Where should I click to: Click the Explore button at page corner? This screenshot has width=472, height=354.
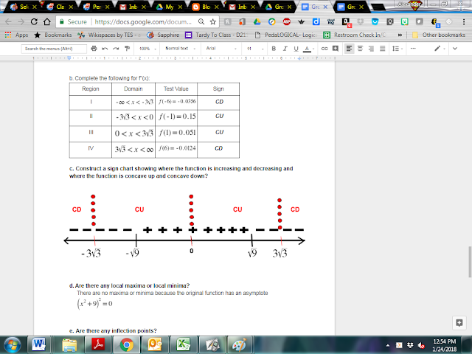tap(459, 323)
